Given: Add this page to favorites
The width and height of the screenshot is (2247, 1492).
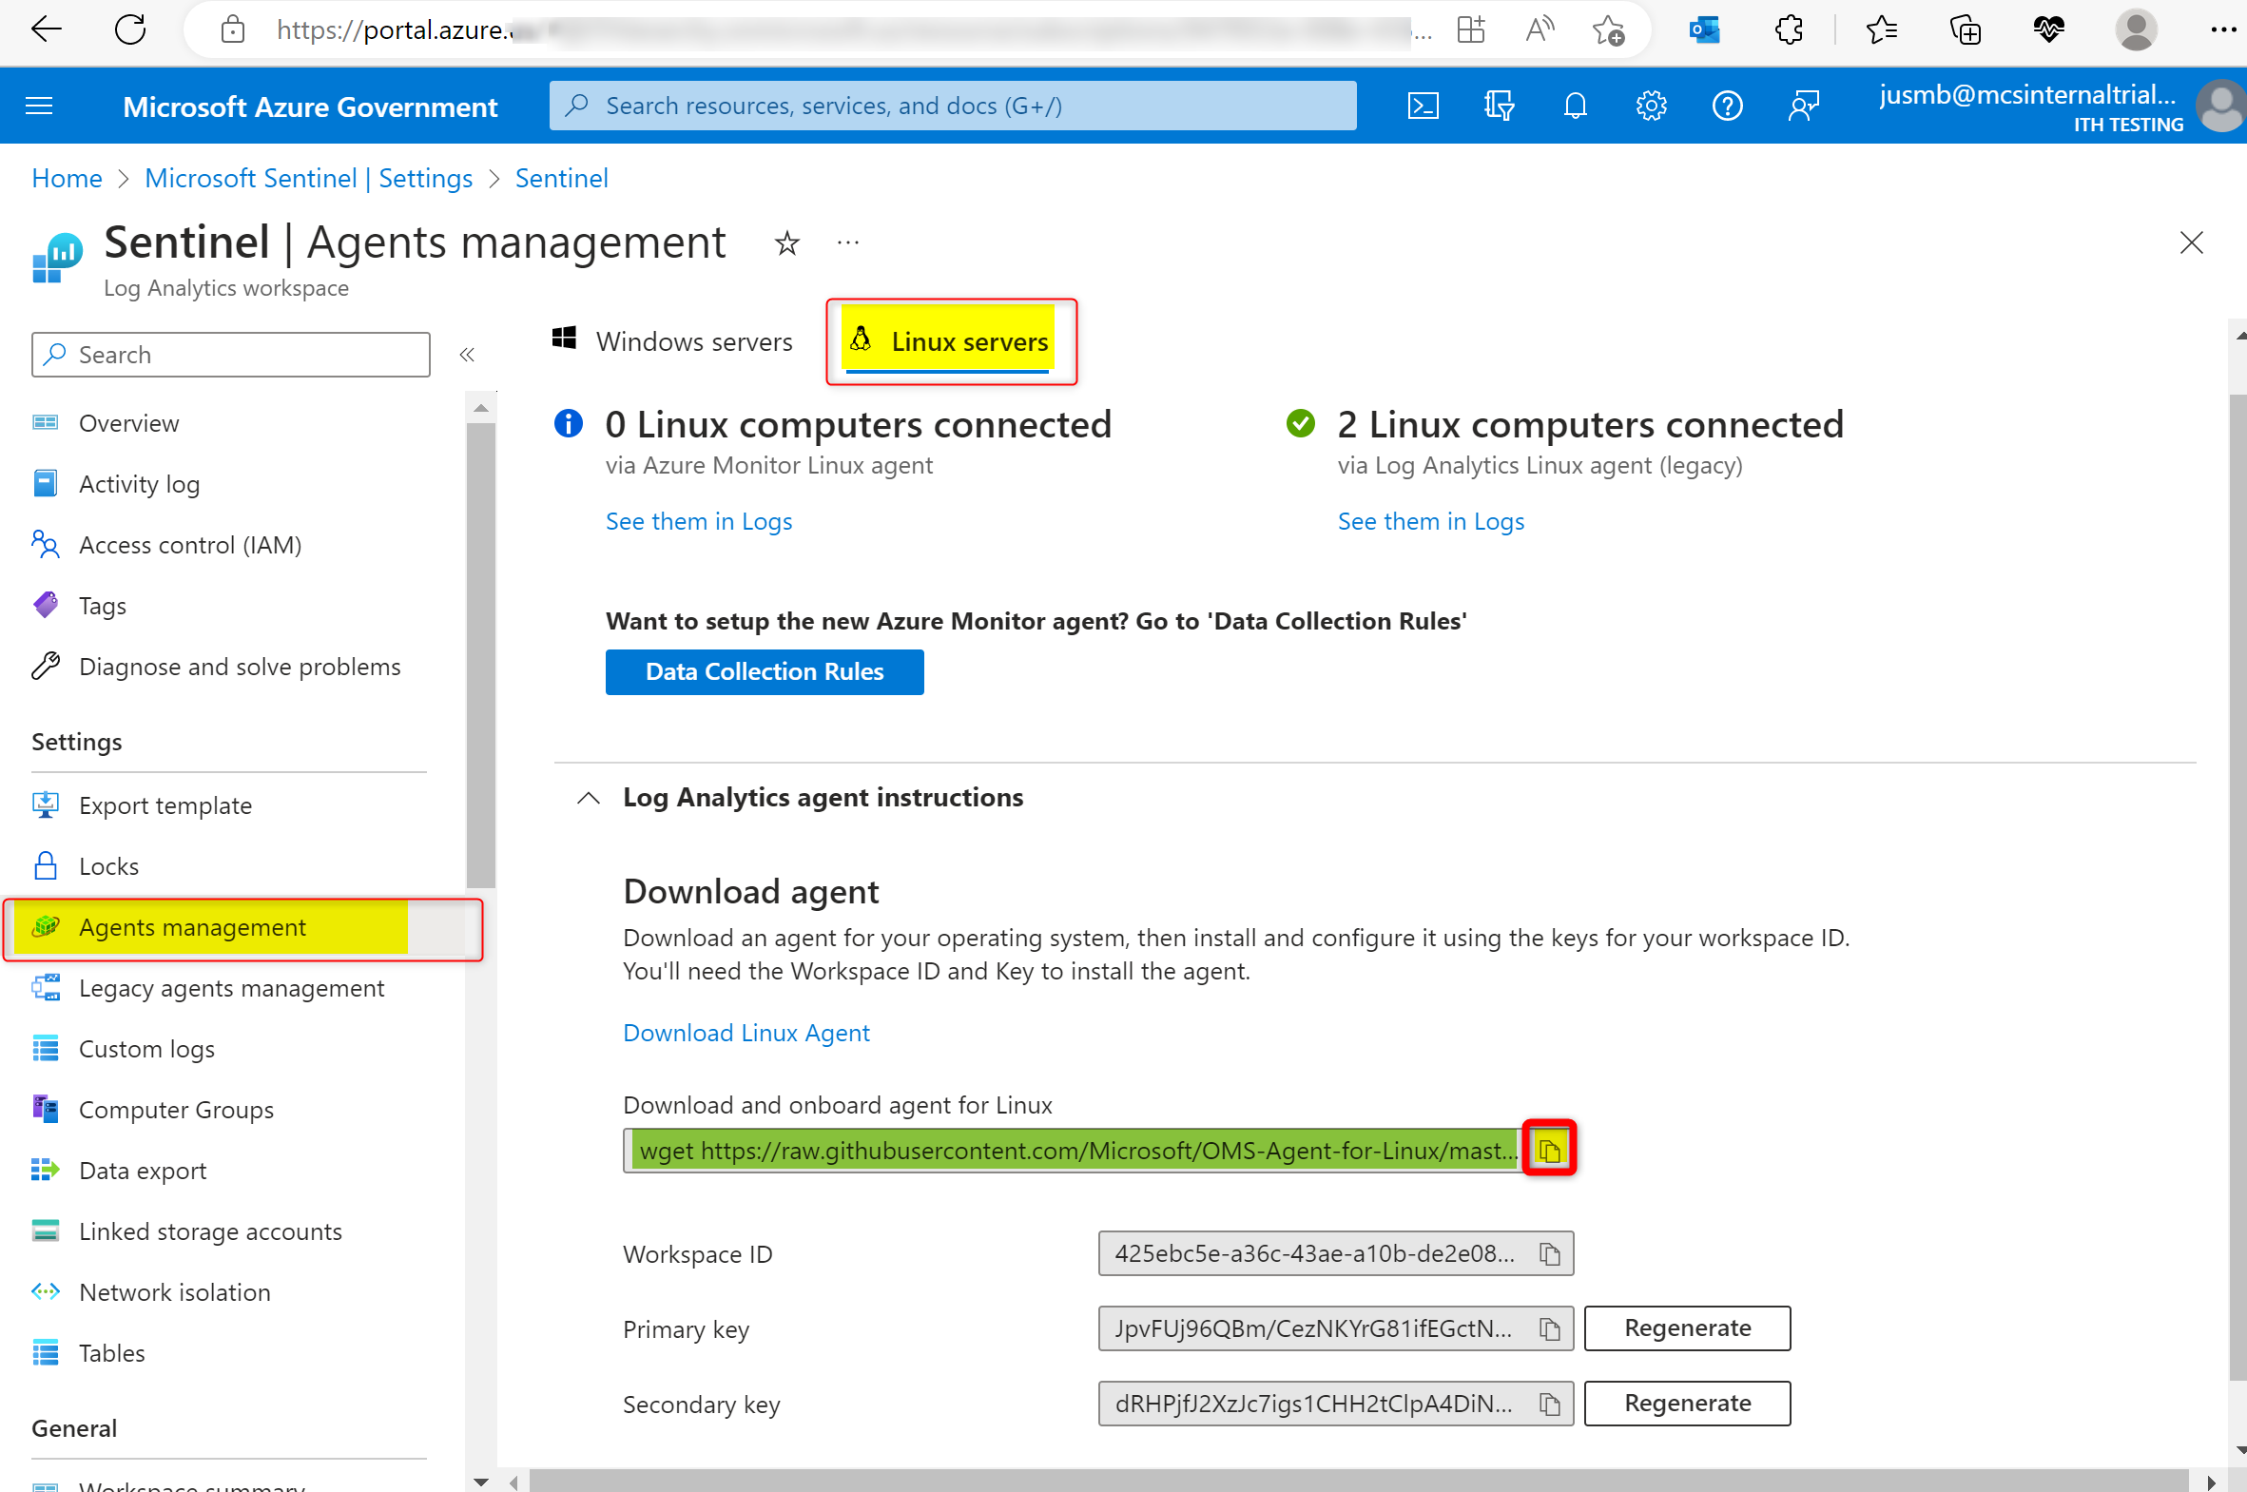Looking at the screenshot, I should [x=1608, y=30].
